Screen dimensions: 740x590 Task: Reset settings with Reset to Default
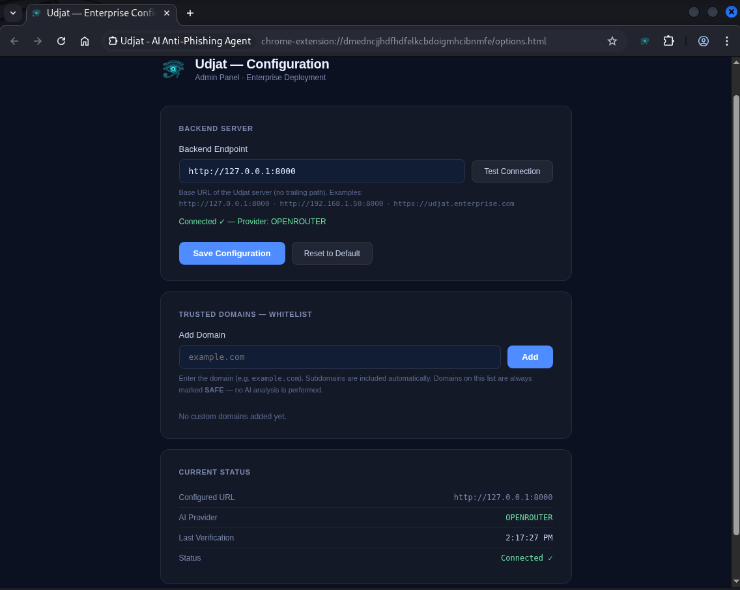(x=332, y=253)
